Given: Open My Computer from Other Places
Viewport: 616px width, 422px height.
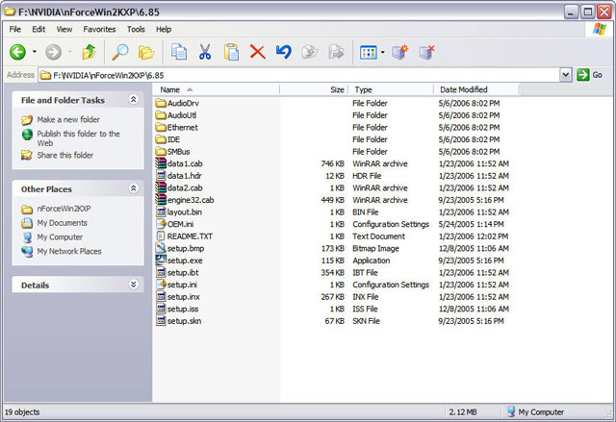Looking at the screenshot, I should tap(60, 236).
